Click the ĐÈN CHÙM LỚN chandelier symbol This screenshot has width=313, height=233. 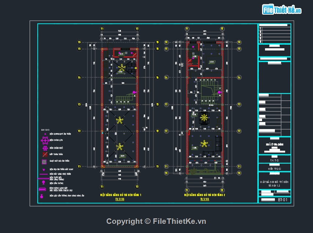point(44,140)
